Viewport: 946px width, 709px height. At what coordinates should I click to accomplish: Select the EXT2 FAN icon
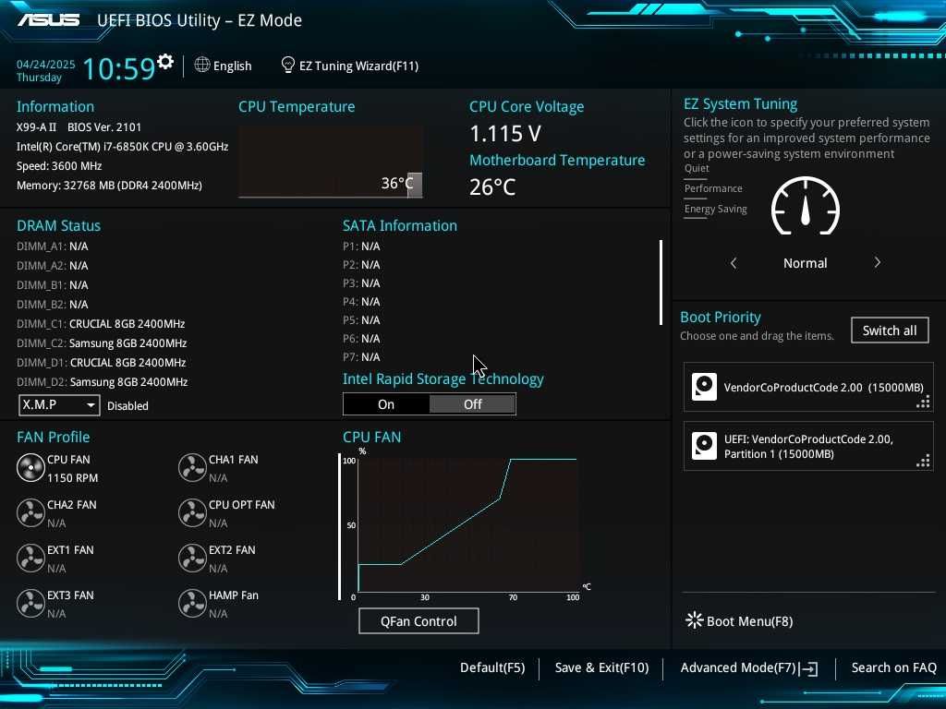[192, 559]
